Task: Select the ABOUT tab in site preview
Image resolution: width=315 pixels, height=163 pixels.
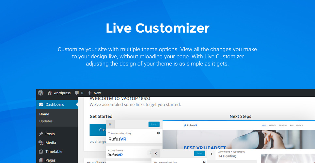Action: [264, 125]
